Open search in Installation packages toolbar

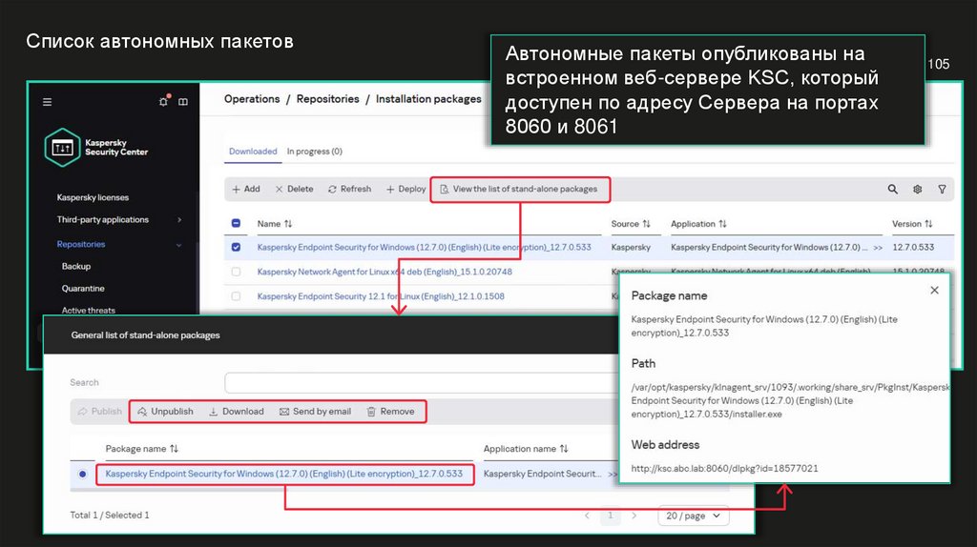click(x=893, y=190)
